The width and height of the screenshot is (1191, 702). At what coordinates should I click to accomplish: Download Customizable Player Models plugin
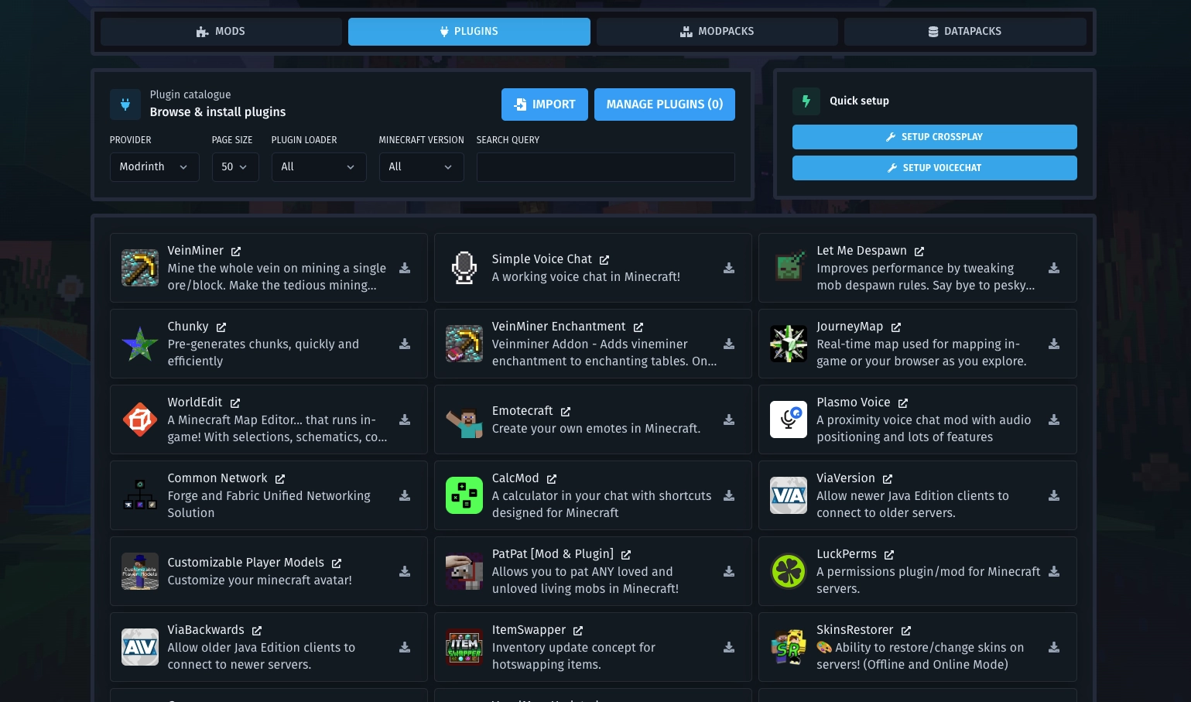tap(405, 571)
